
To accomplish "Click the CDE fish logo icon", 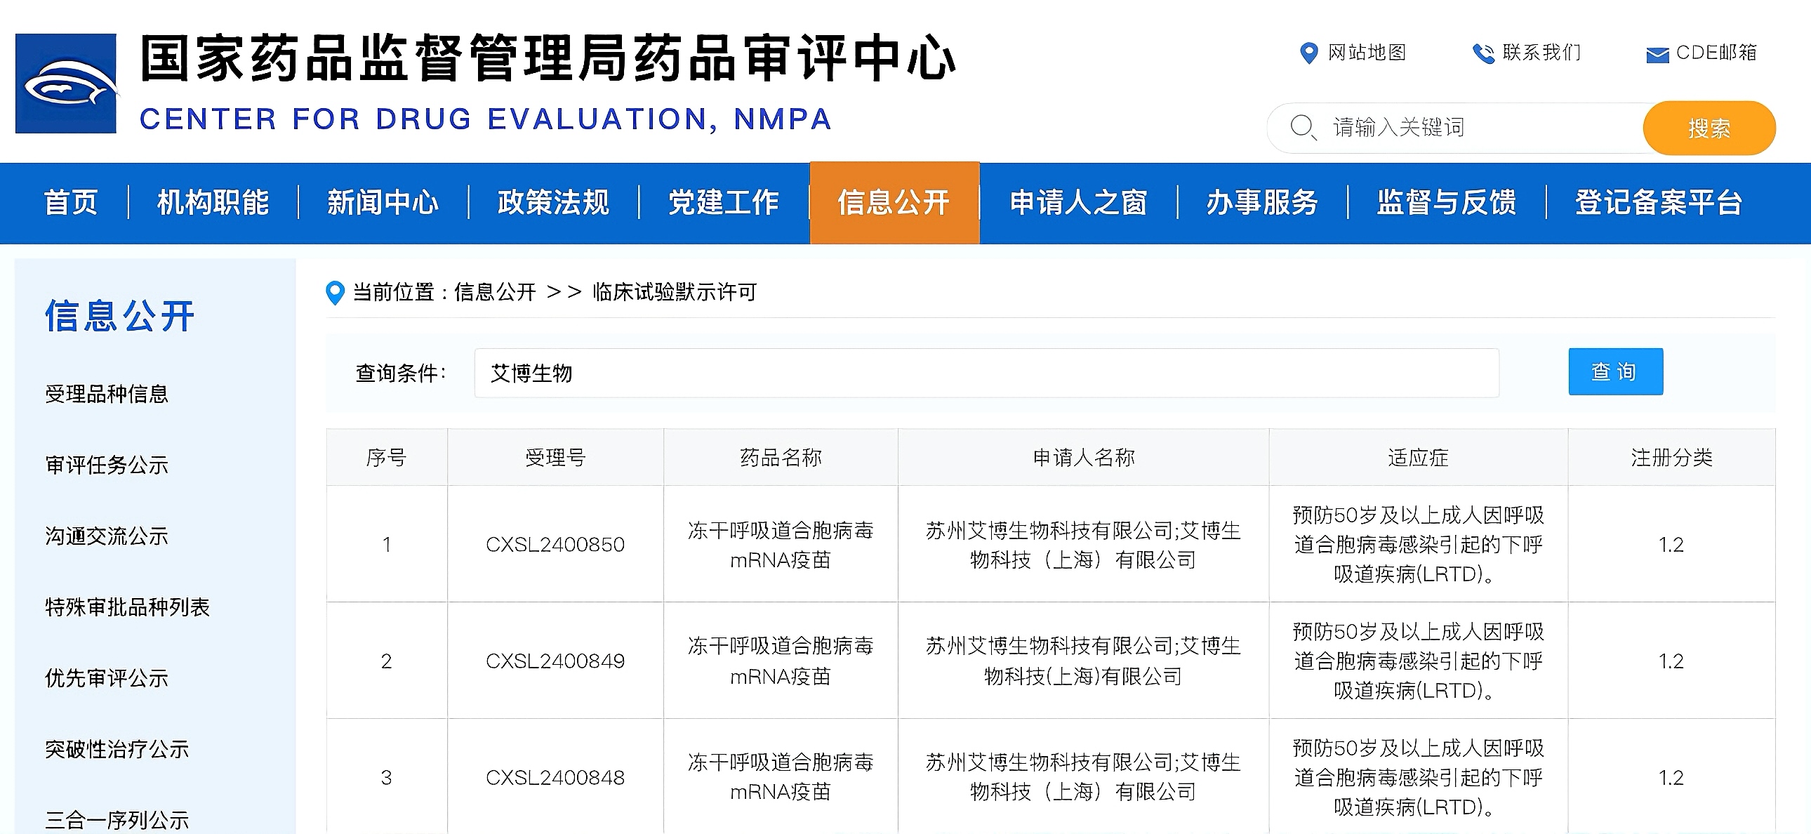I will [x=66, y=83].
